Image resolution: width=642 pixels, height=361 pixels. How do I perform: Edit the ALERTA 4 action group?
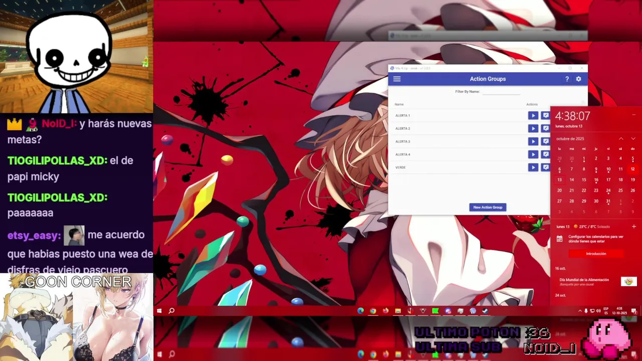pyautogui.click(x=546, y=154)
